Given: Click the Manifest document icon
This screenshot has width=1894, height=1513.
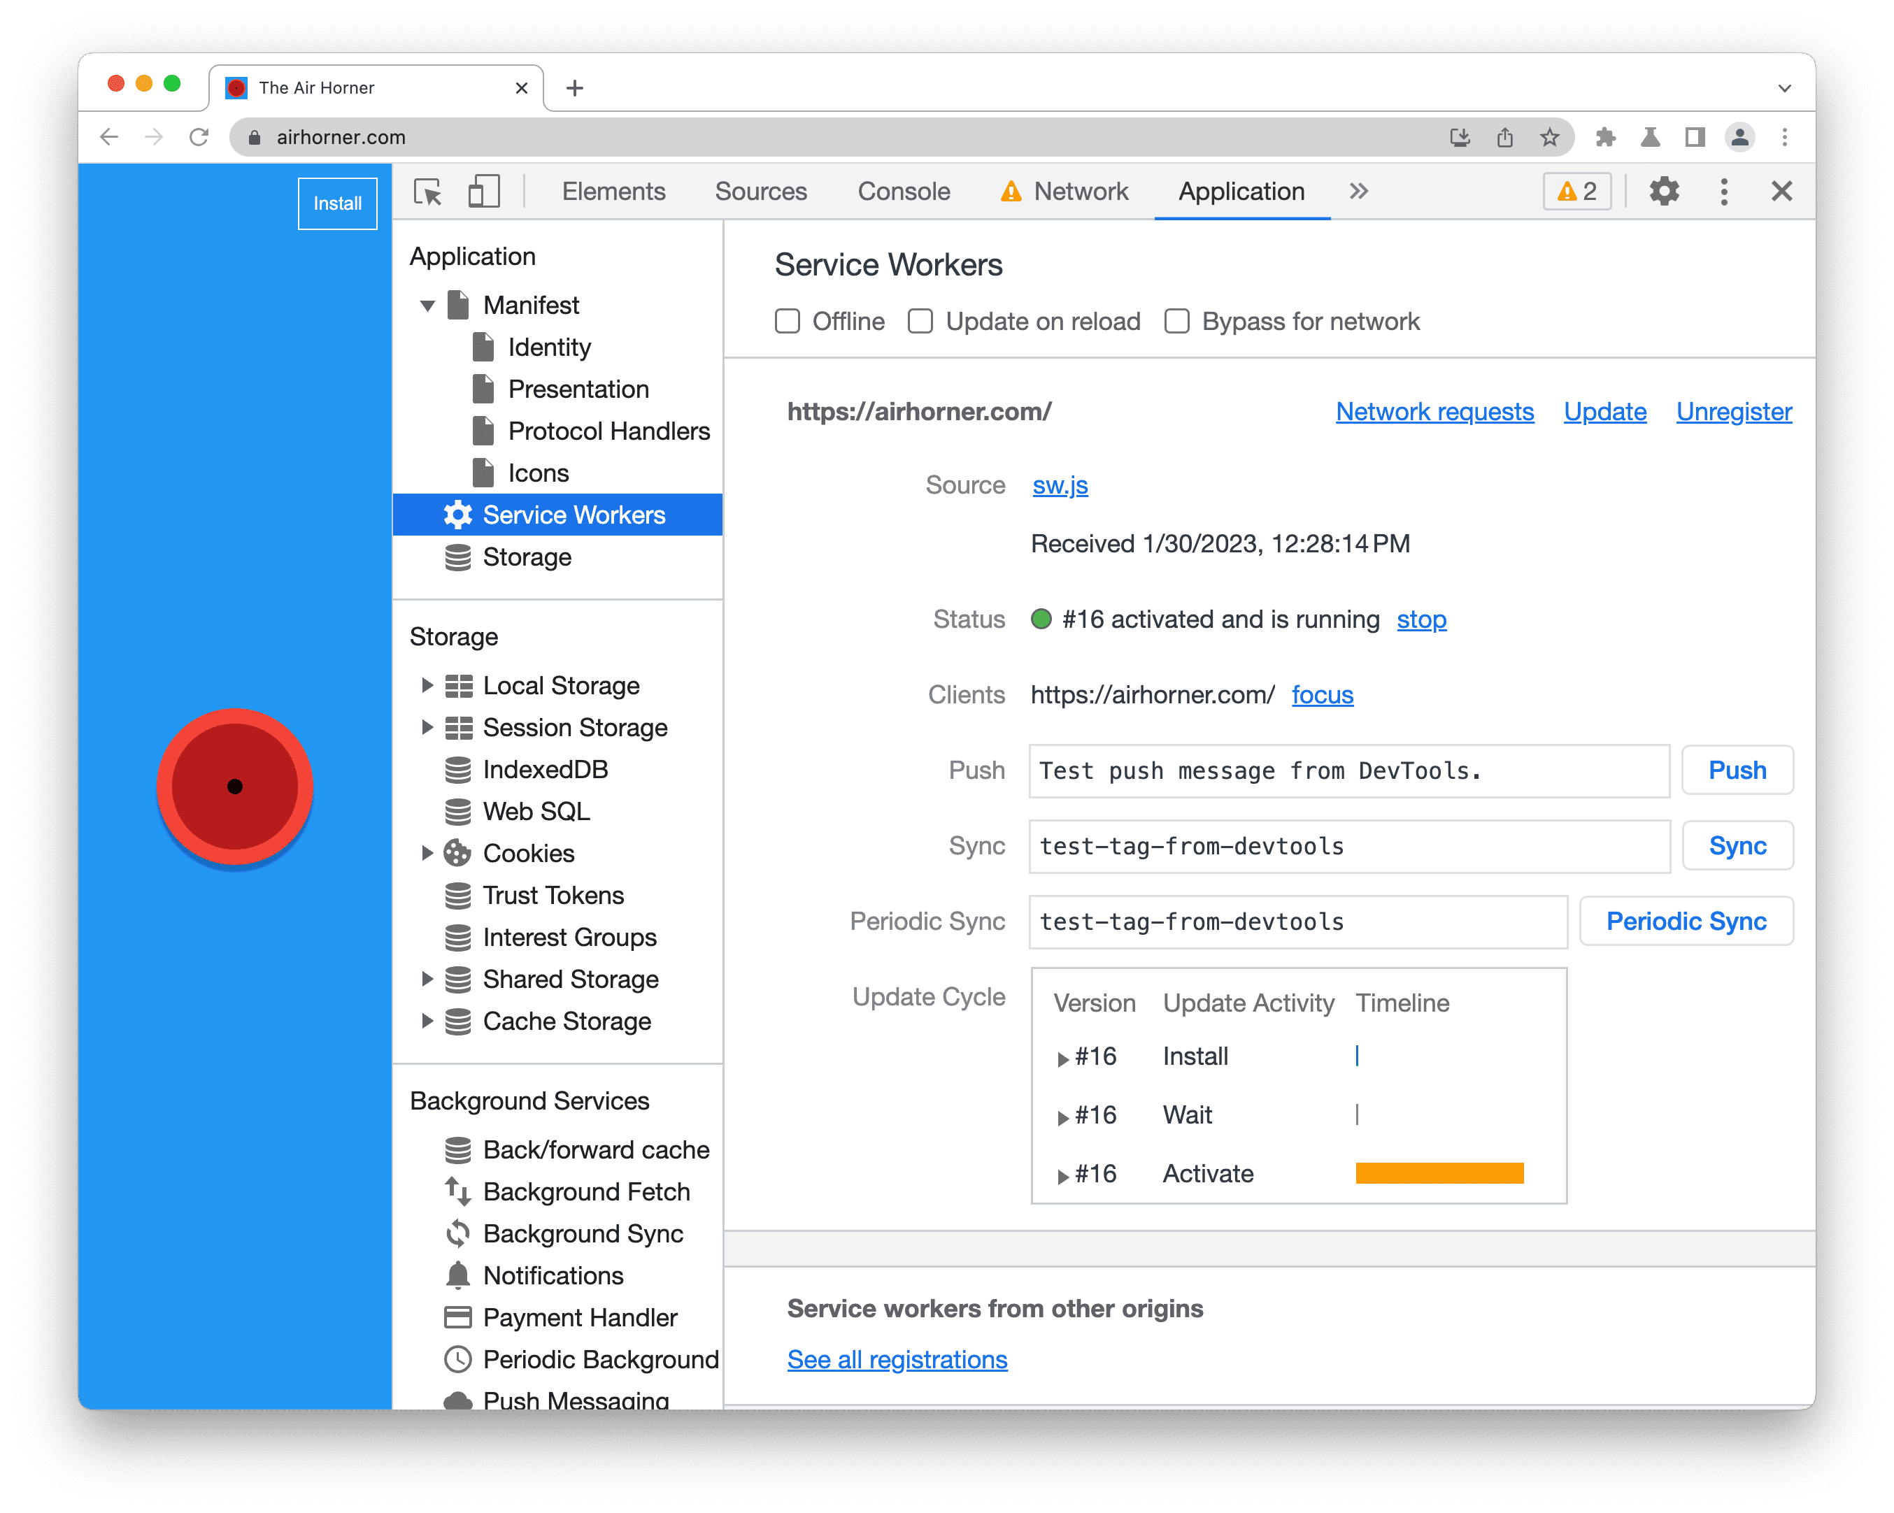Looking at the screenshot, I should (x=459, y=303).
